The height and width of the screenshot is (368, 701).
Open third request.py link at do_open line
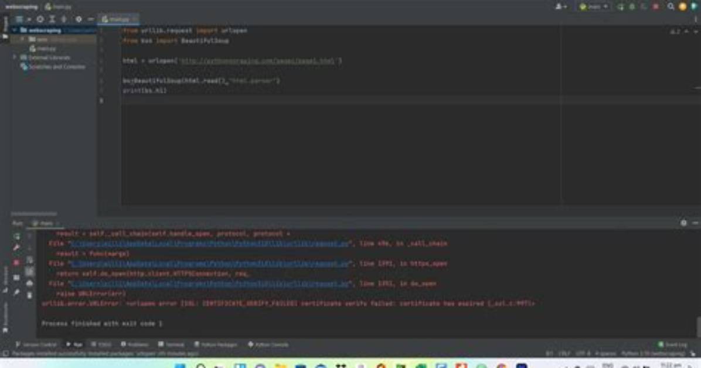(210, 284)
